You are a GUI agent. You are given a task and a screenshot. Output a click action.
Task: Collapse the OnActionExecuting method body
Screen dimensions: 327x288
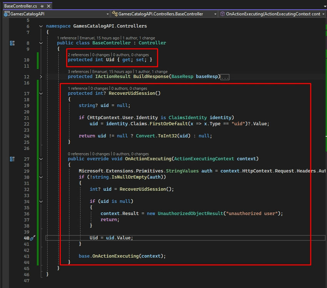tap(41, 159)
